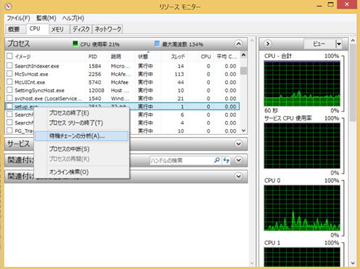Viewport: 360px width, 269px height.
Task: Toggle the select-all checkbox beside イメージ header
Action: (x=9, y=56)
